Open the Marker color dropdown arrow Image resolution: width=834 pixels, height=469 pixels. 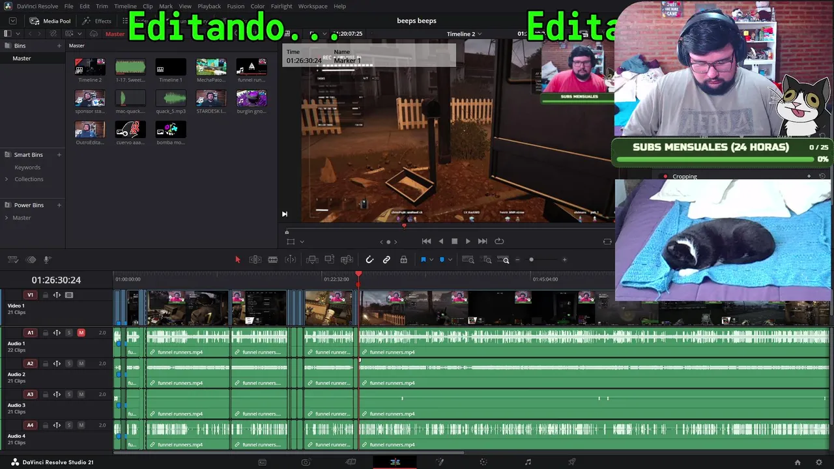click(450, 260)
